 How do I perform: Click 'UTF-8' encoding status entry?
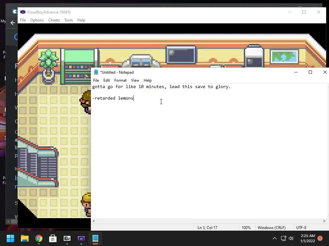pyautogui.click(x=301, y=228)
